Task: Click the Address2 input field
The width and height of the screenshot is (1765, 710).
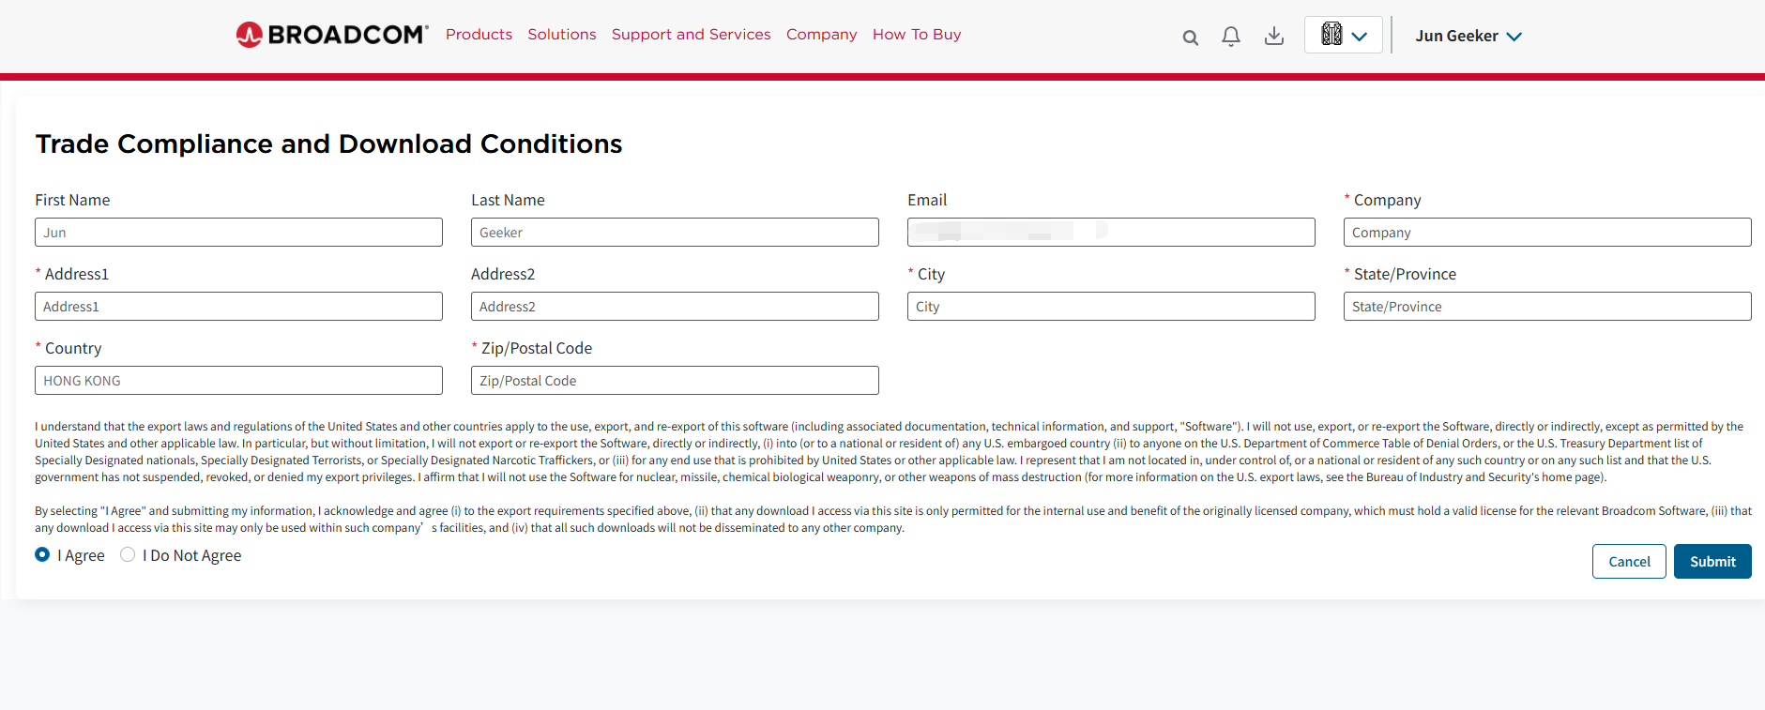Action: 675,307
